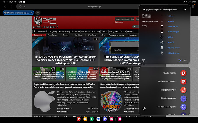
Task: Open the green phone app in taskbar
Action: pyautogui.click(x=92, y=119)
